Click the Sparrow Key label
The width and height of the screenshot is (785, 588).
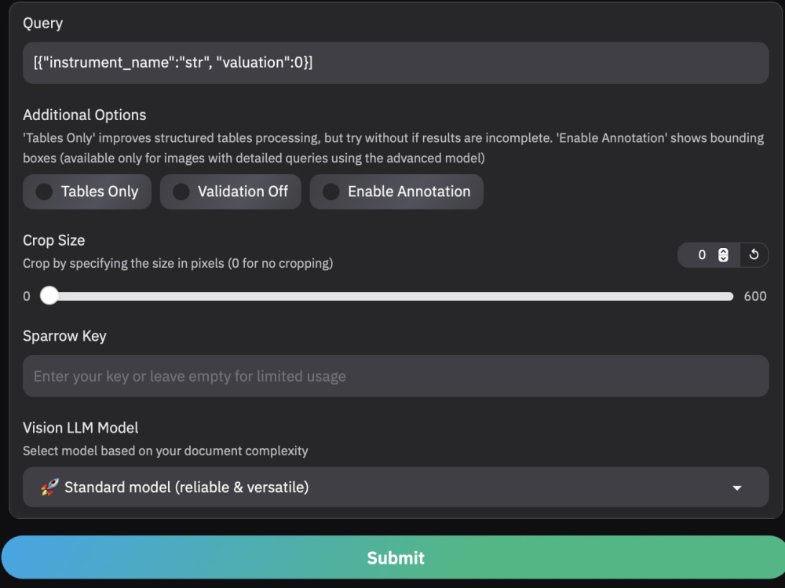64,335
